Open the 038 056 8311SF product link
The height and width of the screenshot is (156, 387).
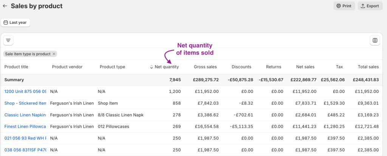(x=25, y=150)
